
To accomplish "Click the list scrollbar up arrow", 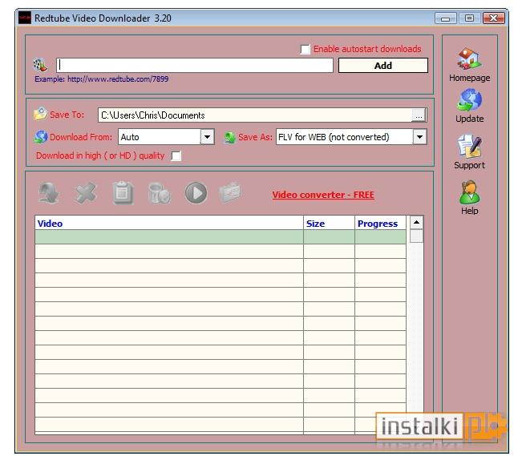I will click(417, 222).
